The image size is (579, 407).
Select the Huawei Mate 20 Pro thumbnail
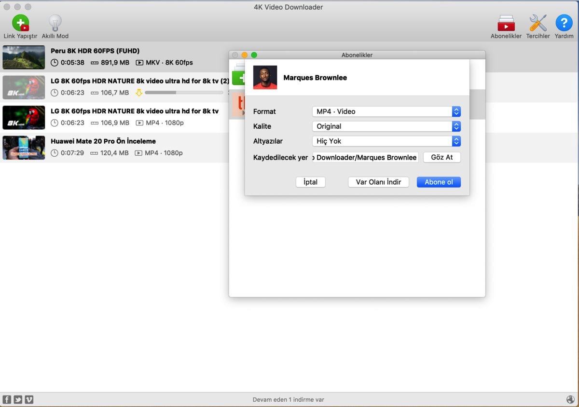pyautogui.click(x=24, y=148)
